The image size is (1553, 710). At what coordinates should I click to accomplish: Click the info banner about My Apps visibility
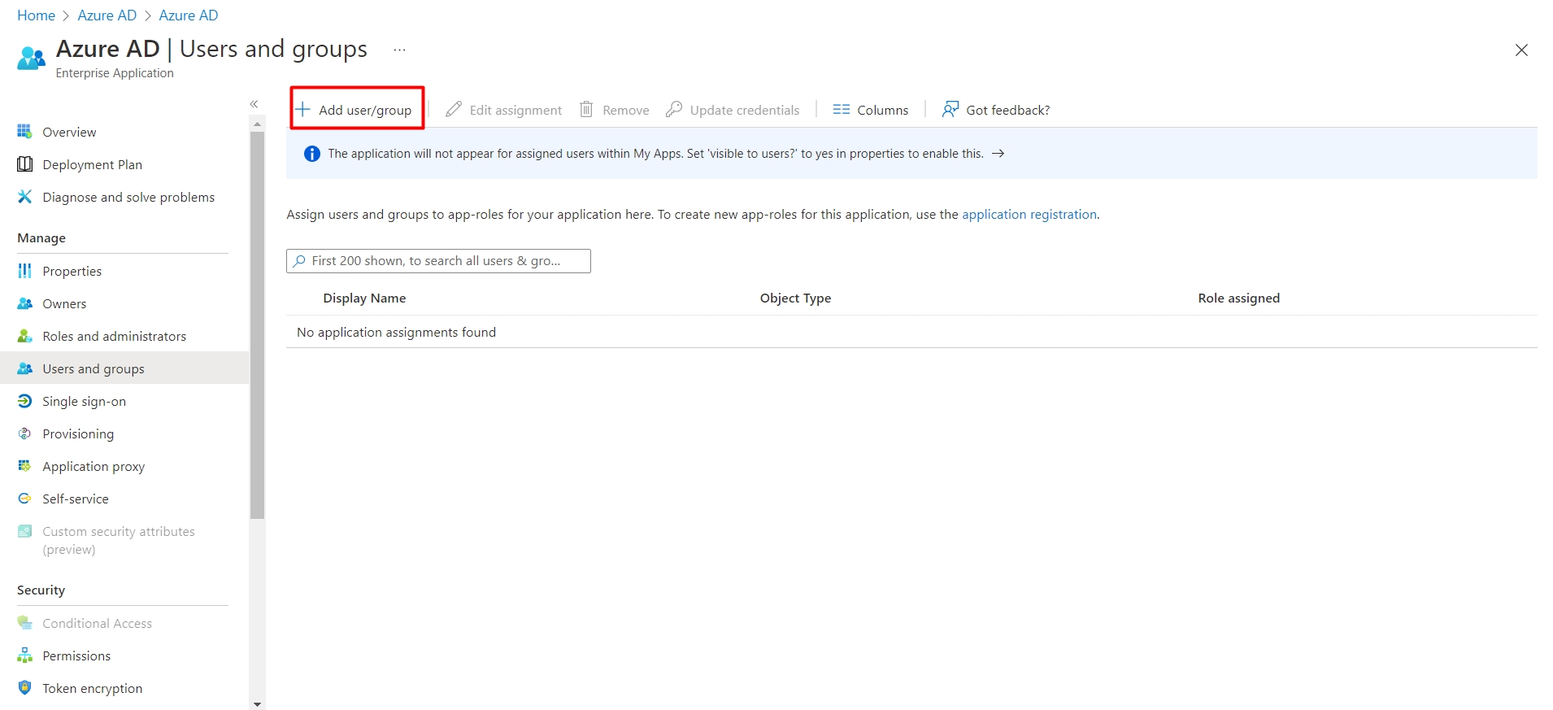coord(911,153)
